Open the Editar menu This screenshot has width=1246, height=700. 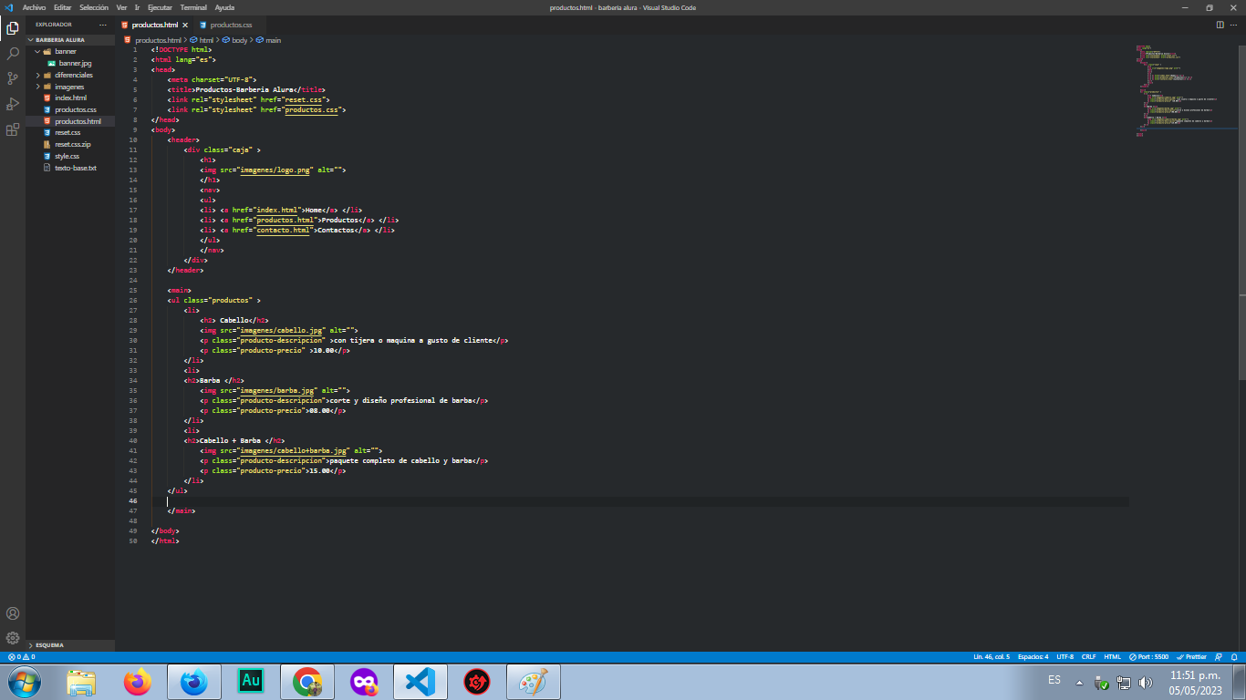click(62, 7)
